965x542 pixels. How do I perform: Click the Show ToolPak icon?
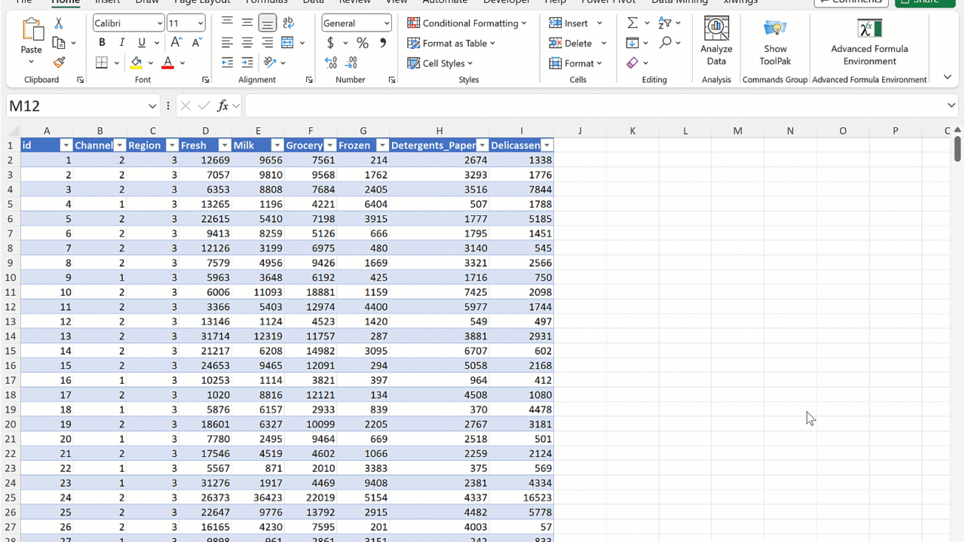tap(775, 42)
